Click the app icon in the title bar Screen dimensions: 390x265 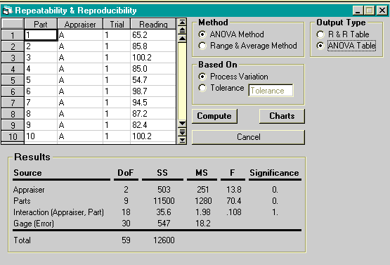click(x=7, y=11)
